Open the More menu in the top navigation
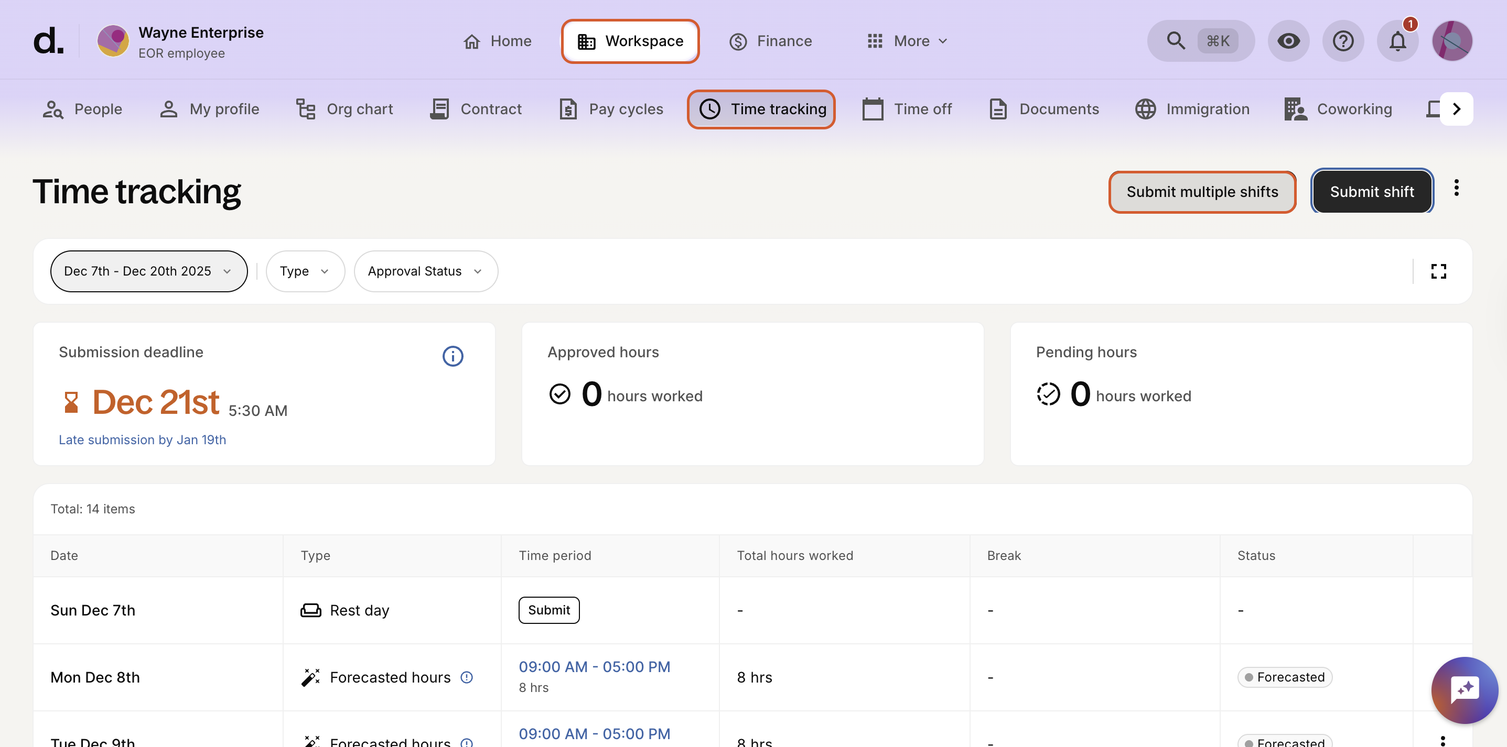The height and width of the screenshot is (747, 1507). click(907, 41)
